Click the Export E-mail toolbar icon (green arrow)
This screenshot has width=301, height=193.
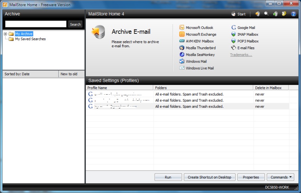(x=275, y=14)
